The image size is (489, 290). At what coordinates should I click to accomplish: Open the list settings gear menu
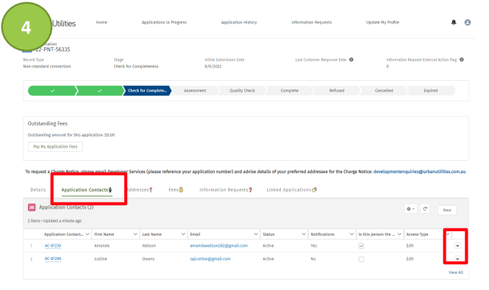(410, 209)
